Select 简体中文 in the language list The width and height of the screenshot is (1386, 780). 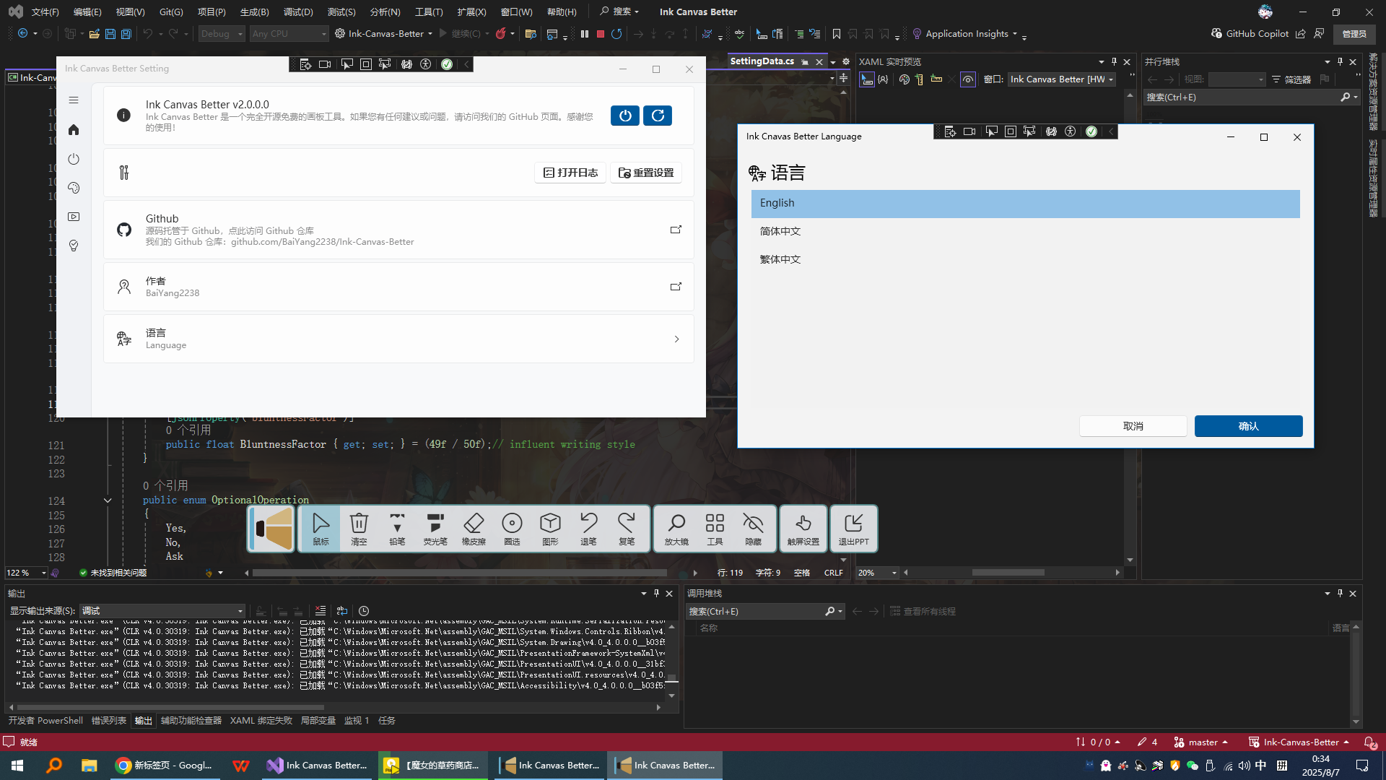click(x=1025, y=231)
